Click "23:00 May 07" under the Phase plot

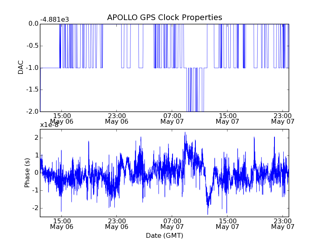coord(283,224)
